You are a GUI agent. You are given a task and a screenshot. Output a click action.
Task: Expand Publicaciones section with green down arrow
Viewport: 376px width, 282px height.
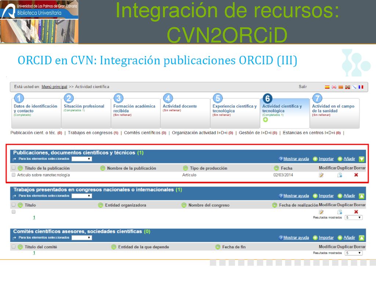[362, 159]
